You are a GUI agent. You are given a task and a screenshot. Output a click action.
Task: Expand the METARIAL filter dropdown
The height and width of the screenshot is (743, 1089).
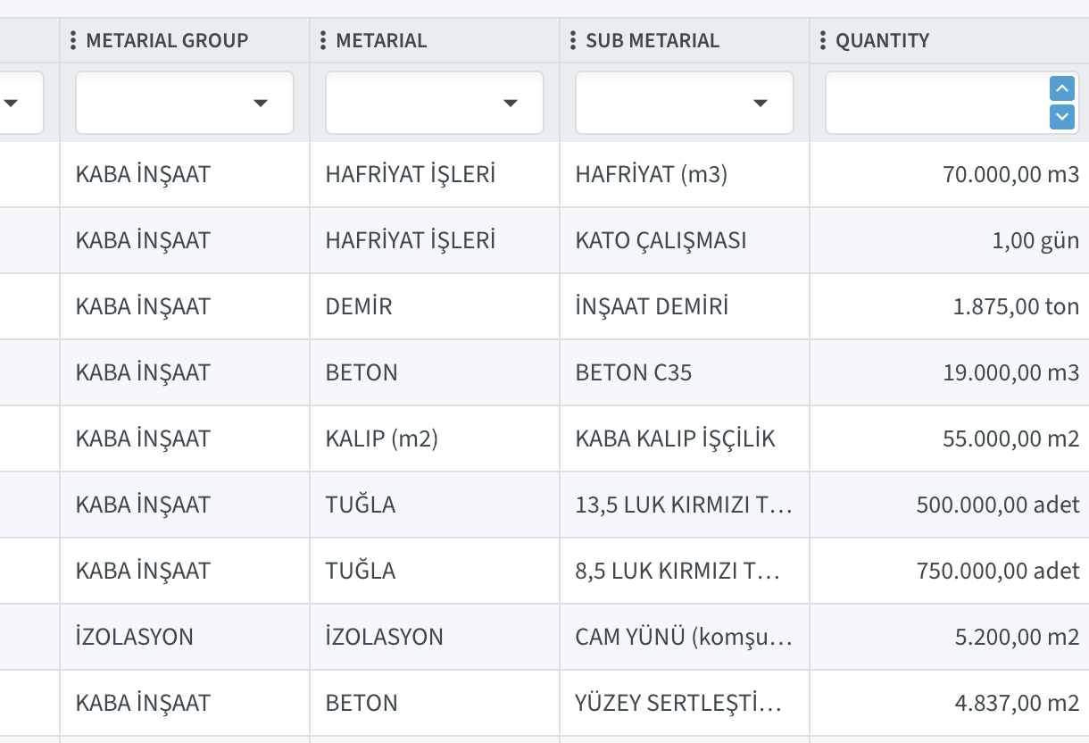pos(435,103)
